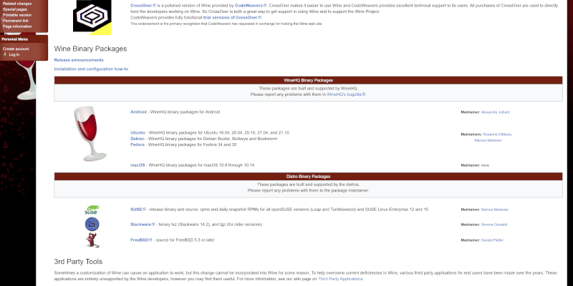This screenshot has height=286, width=573.
Task: Click the Slackware round blue logo
Action: [92, 225]
